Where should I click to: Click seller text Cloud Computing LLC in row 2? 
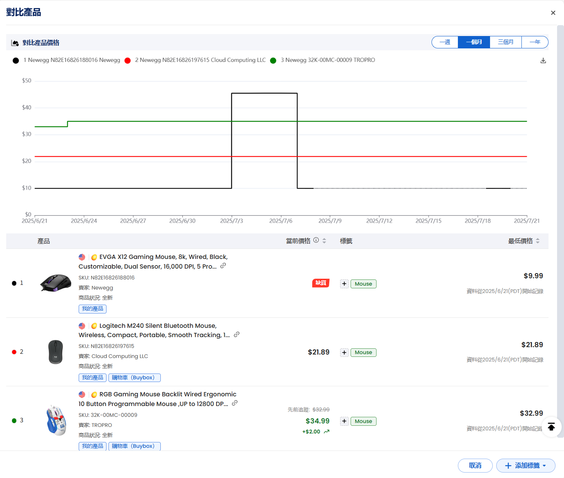[x=120, y=356]
